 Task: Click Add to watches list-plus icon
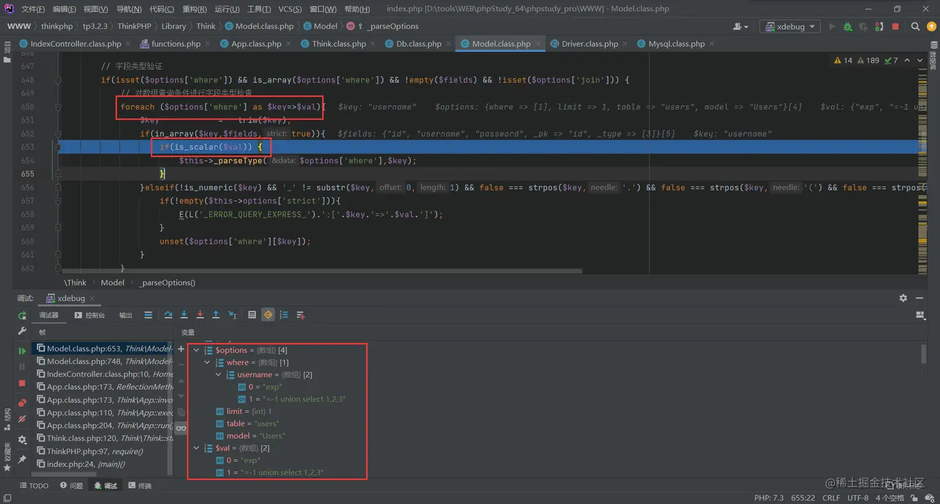pyautogui.click(x=300, y=315)
